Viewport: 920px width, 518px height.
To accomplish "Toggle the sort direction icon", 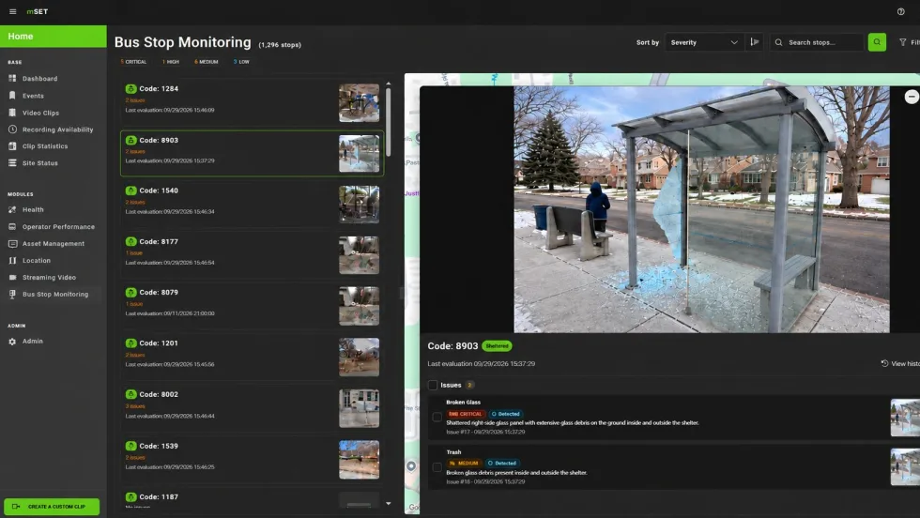I will (755, 42).
